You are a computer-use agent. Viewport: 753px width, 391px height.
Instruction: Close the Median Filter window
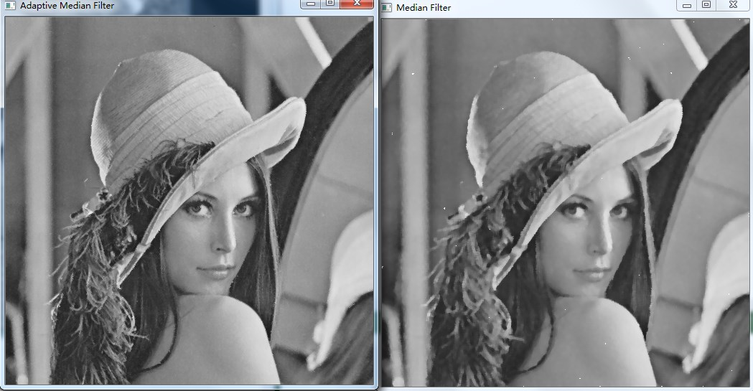pos(733,5)
